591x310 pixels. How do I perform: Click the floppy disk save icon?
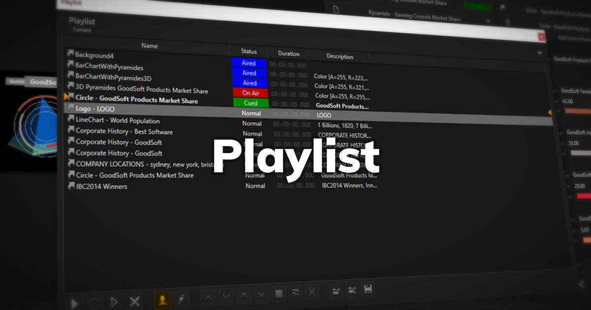coord(367,289)
